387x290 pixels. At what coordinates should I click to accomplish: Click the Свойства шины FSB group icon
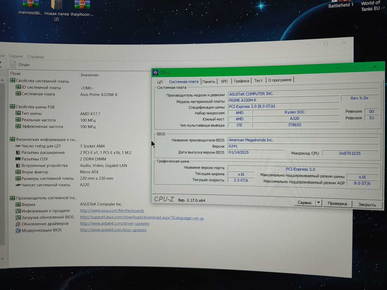[x=12, y=106]
